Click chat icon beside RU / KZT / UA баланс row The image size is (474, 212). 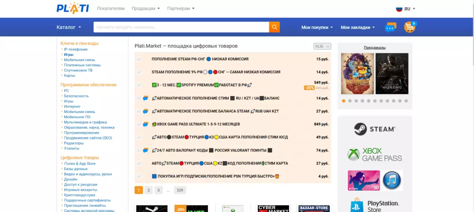click(x=145, y=98)
